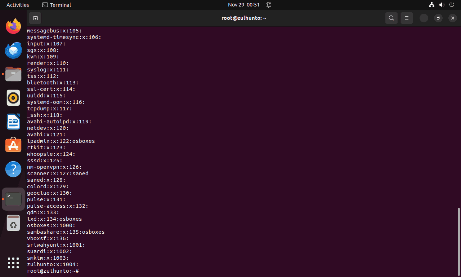Open the clock and calendar panel
Viewport: 461px width, 277px height.
244,5
